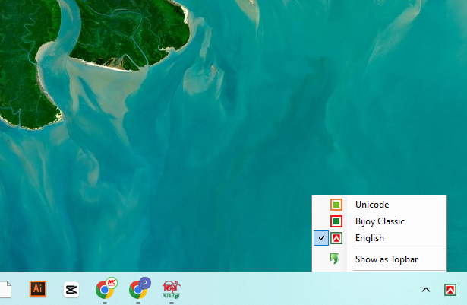Click the English red arrow icon in menu
The width and height of the screenshot is (467, 305).
coord(336,238)
